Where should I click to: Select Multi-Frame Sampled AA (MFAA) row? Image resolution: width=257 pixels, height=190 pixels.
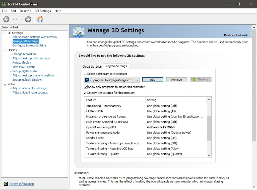tap(145, 122)
